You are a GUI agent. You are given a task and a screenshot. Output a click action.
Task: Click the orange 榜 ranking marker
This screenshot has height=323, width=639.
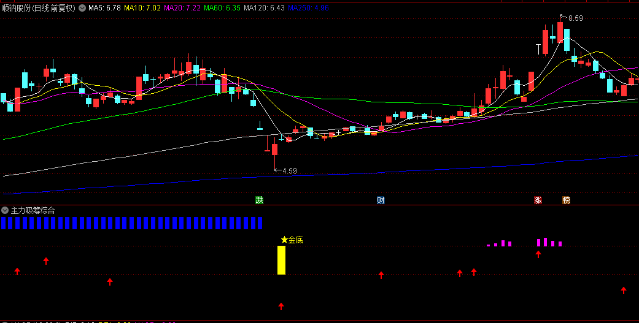(566, 200)
